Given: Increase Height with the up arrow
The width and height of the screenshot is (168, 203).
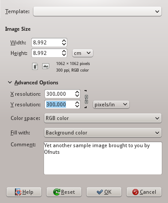Looking at the screenshot, I should (64, 51).
